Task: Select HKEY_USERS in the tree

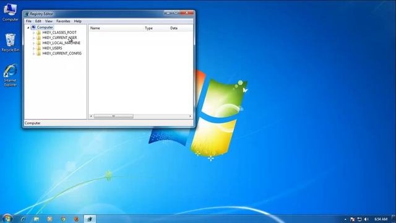Action: (x=52, y=48)
